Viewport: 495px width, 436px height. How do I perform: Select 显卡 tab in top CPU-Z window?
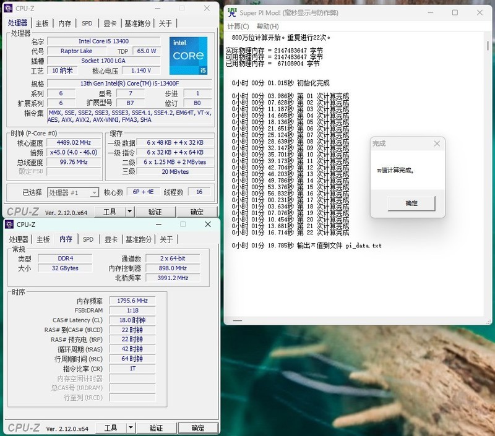(x=110, y=24)
